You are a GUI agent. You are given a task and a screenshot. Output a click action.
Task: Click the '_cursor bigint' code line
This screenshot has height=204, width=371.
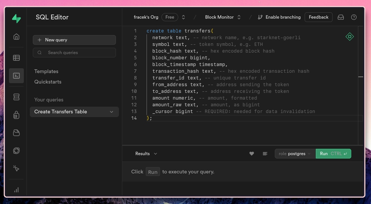[172, 111]
